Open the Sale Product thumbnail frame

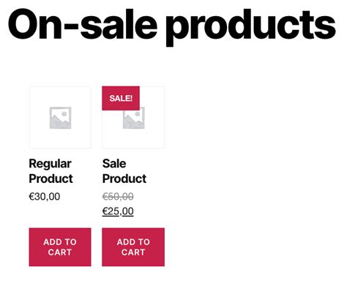(x=133, y=117)
